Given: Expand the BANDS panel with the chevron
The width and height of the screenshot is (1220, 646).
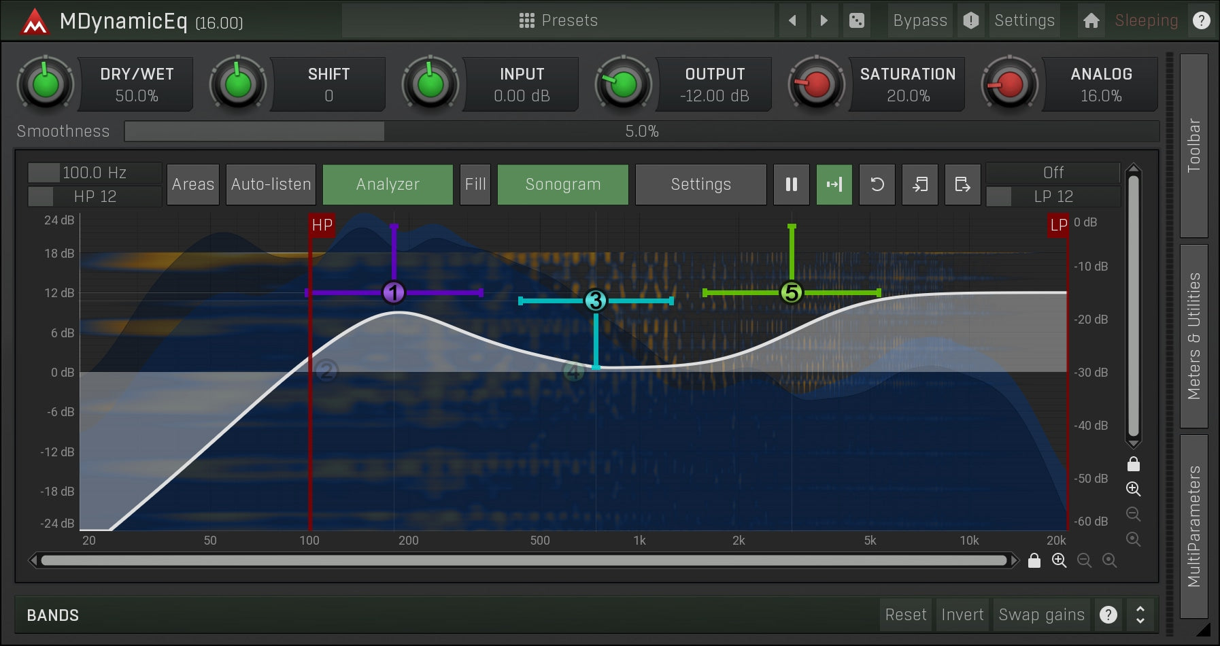Looking at the screenshot, I should (x=1141, y=614).
